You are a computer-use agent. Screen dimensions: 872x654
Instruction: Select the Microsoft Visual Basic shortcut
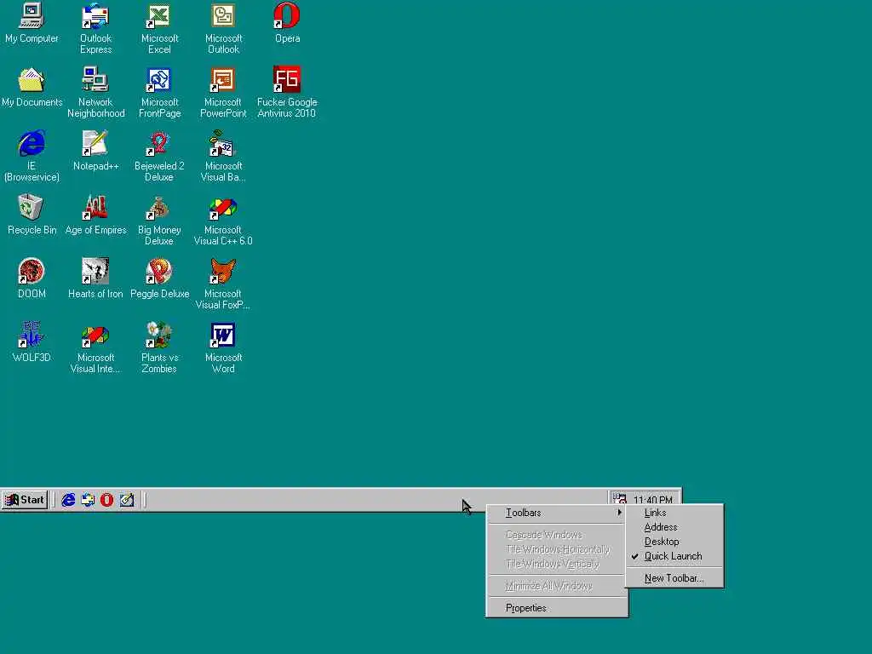223,157
